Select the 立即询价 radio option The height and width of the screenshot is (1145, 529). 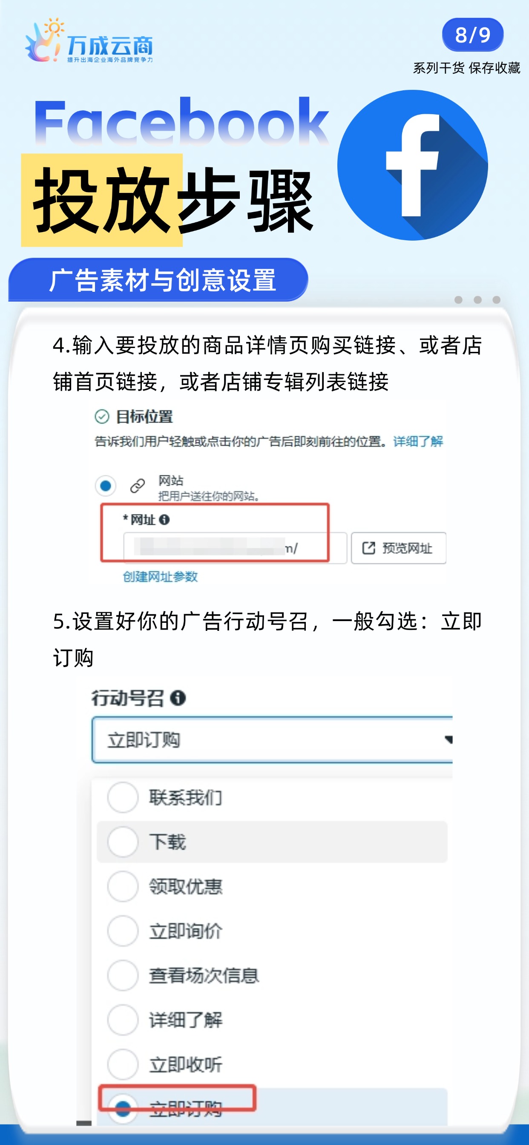click(123, 930)
